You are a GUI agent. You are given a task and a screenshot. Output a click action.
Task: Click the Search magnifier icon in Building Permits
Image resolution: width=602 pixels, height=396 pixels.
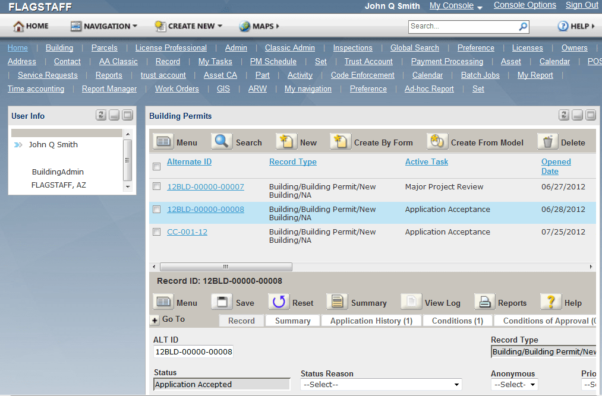coord(222,142)
